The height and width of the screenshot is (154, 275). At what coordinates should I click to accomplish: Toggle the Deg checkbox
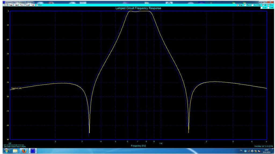pyautogui.click(x=268, y=5)
